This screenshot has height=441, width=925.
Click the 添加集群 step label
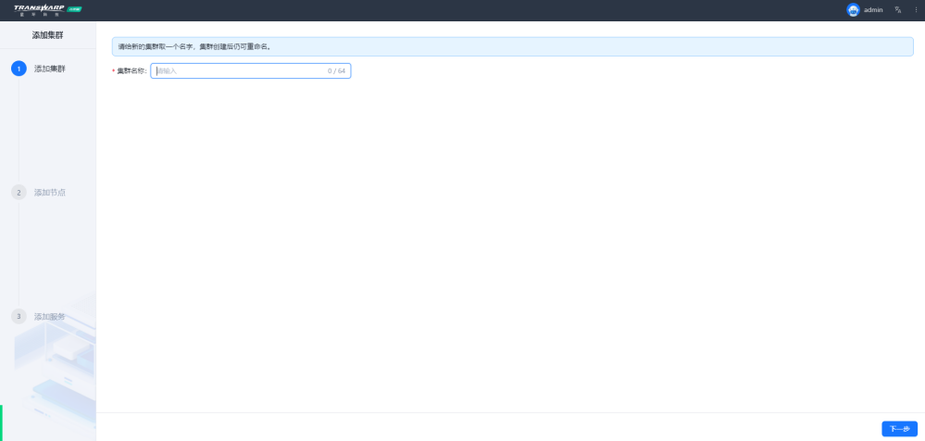tap(50, 69)
